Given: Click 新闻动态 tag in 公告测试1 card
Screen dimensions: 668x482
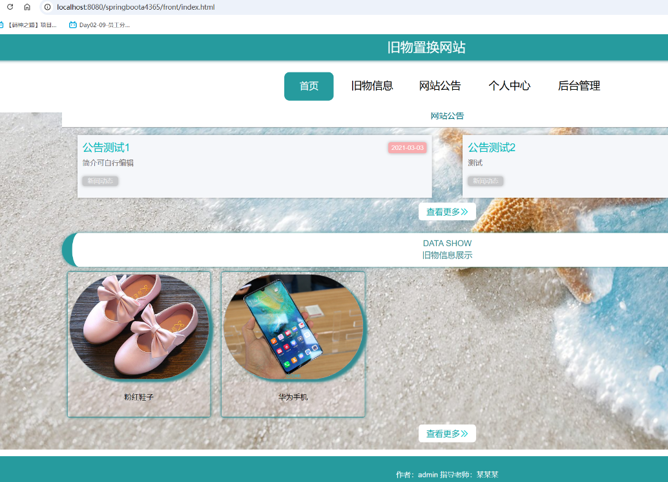Looking at the screenshot, I should 100,181.
